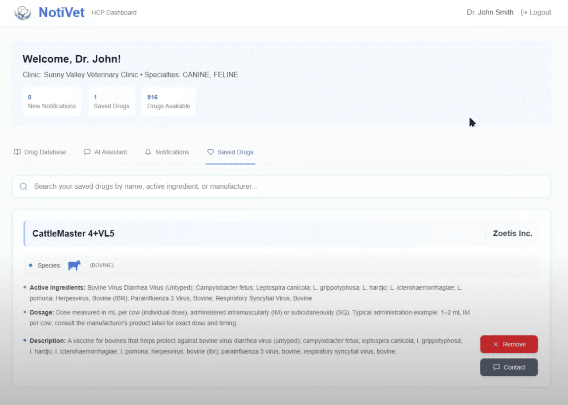Contact the manufacturer about CattleMaster 4+VL5

click(x=509, y=367)
